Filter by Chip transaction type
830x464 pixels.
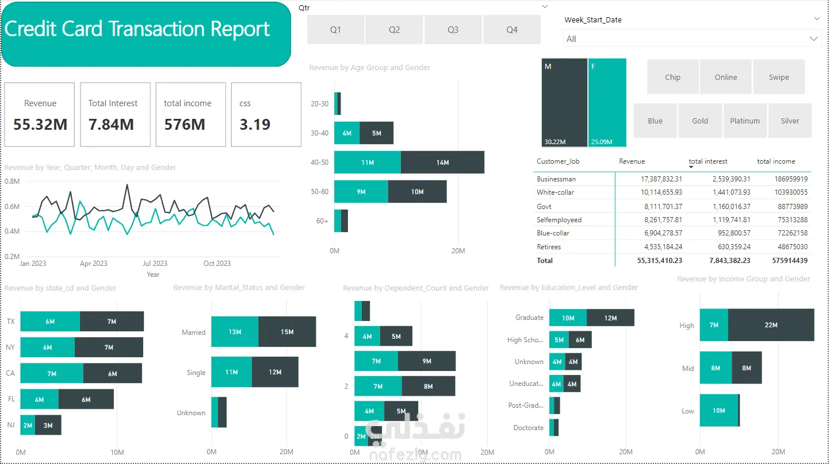(x=673, y=77)
